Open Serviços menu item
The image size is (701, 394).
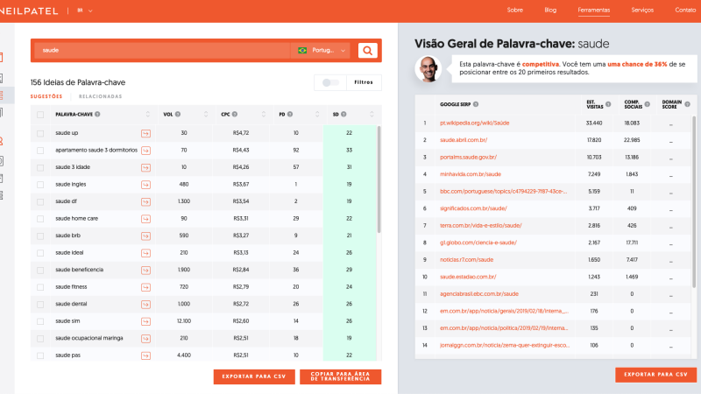click(x=642, y=10)
